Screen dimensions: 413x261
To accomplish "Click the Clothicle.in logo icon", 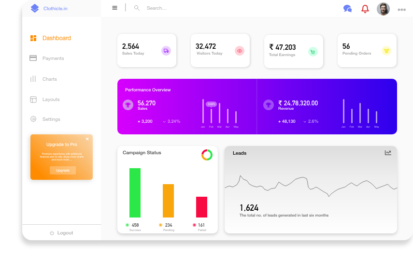I will point(35,8).
